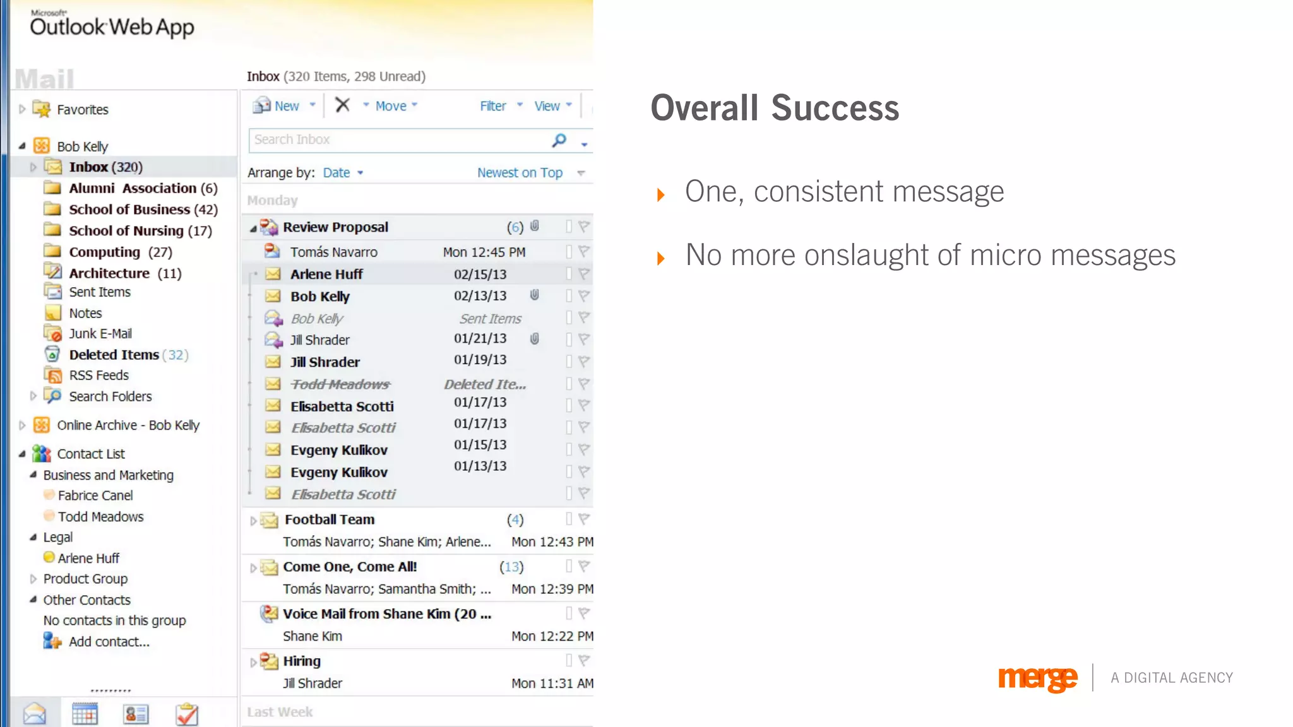Toggle flag on Tomás Navarro message
The image size is (1293, 727).
[584, 251]
